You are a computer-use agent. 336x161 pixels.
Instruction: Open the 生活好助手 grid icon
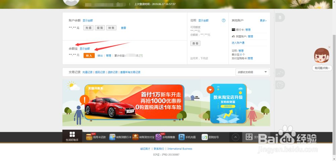click(x=72, y=134)
